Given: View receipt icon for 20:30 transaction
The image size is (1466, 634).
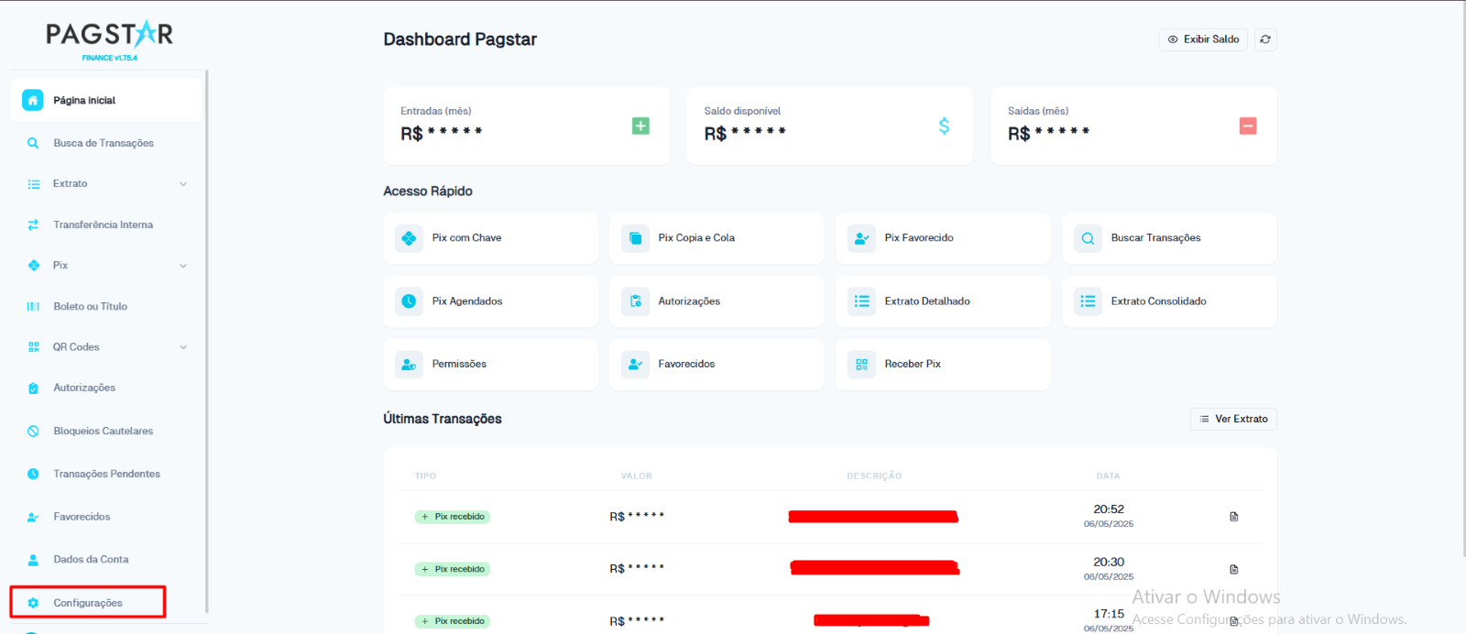Looking at the screenshot, I should pyautogui.click(x=1234, y=569).
